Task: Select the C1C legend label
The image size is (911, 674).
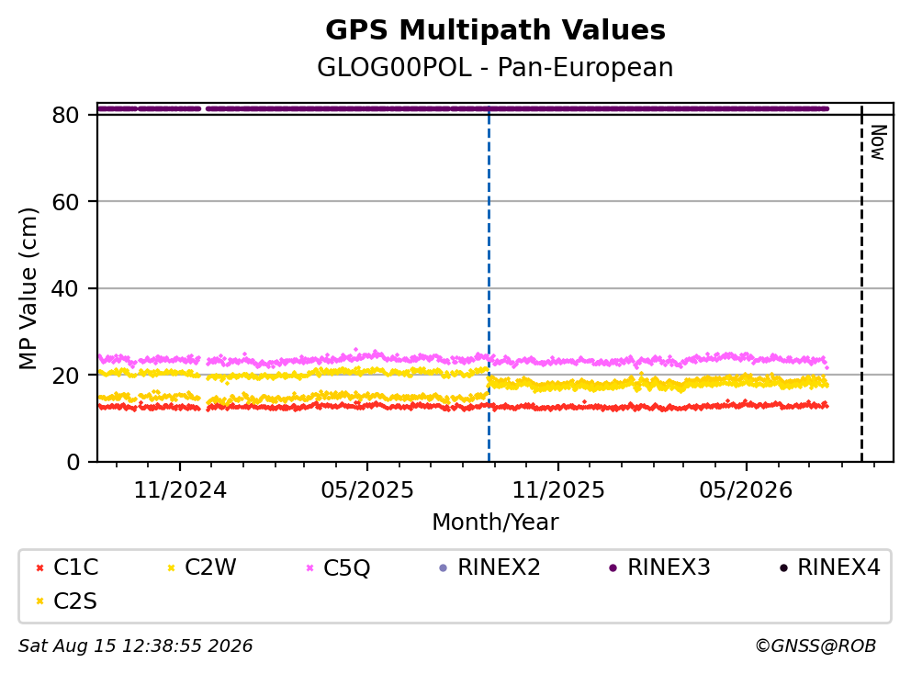Action: coord(75,567)
